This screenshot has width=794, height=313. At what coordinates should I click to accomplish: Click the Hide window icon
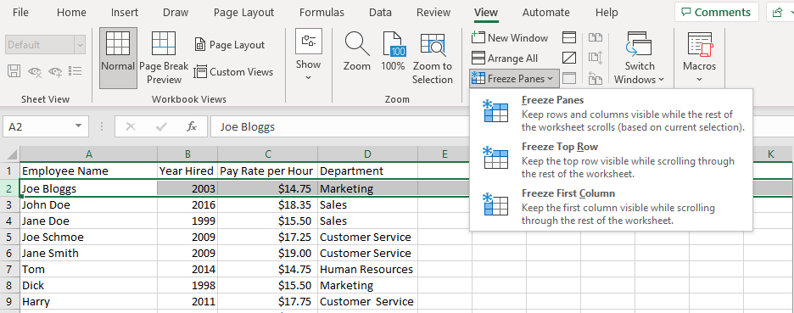[569, 58]
